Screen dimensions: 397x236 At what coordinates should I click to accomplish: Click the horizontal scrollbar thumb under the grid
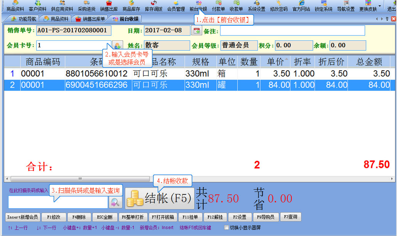[80, 179]
